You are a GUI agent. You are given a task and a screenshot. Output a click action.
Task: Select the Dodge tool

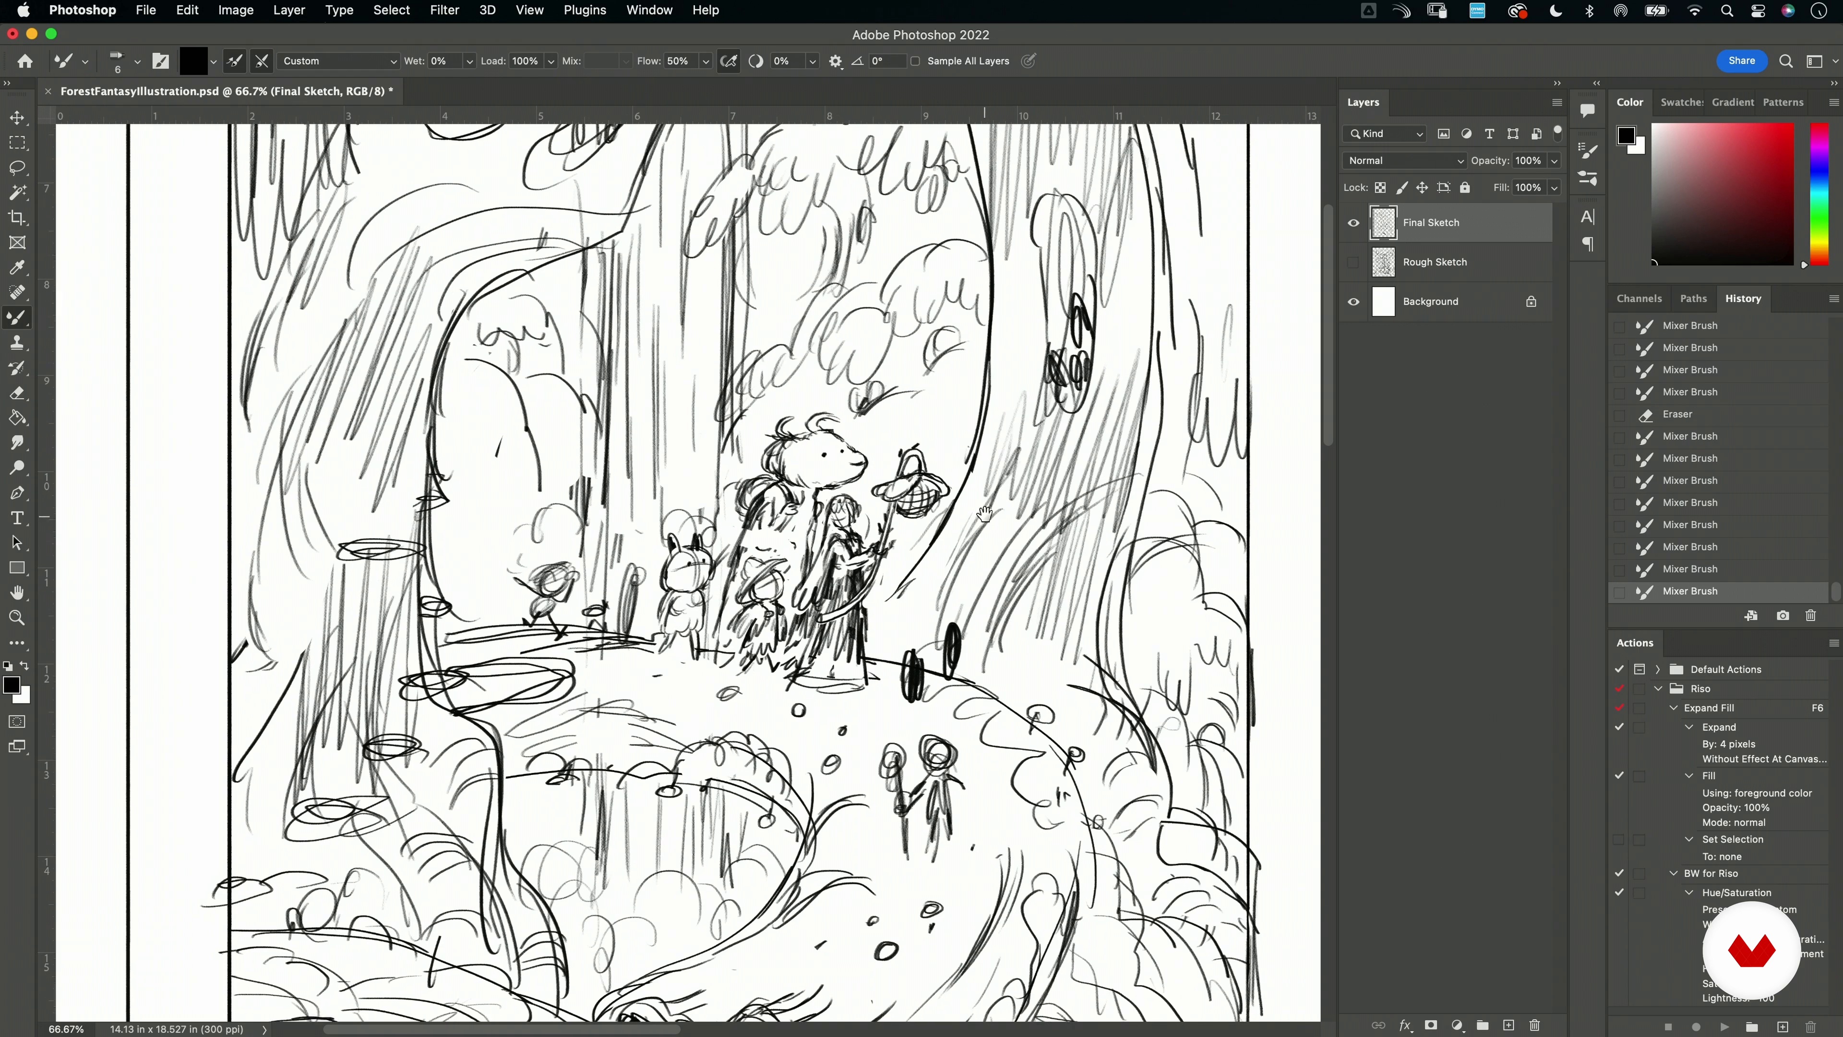[17, 468]
